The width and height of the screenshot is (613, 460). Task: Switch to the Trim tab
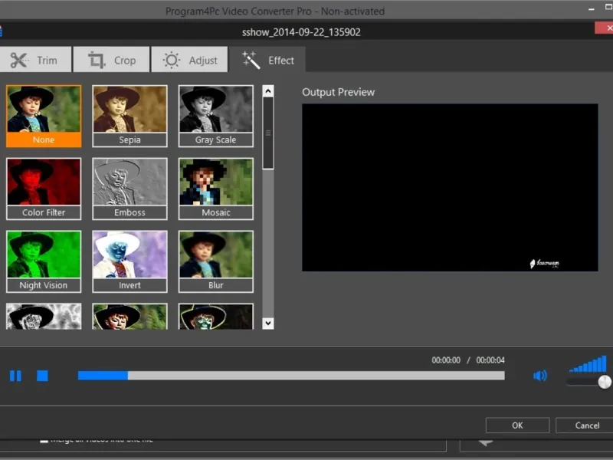pyautogui.click(x=35, y=60)
